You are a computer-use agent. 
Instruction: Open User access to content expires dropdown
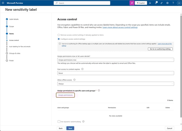[x=116, y=73]
